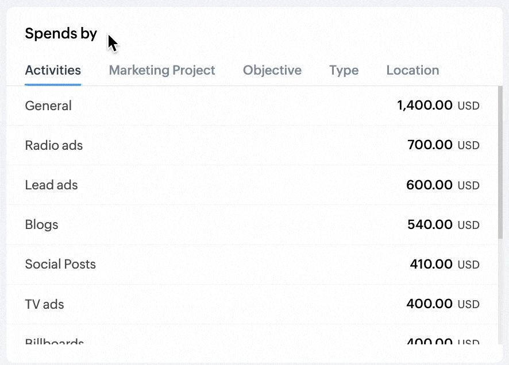509x365 pixels.
Task: Select the Radio ads activity
Action: (x=54, y=145)
